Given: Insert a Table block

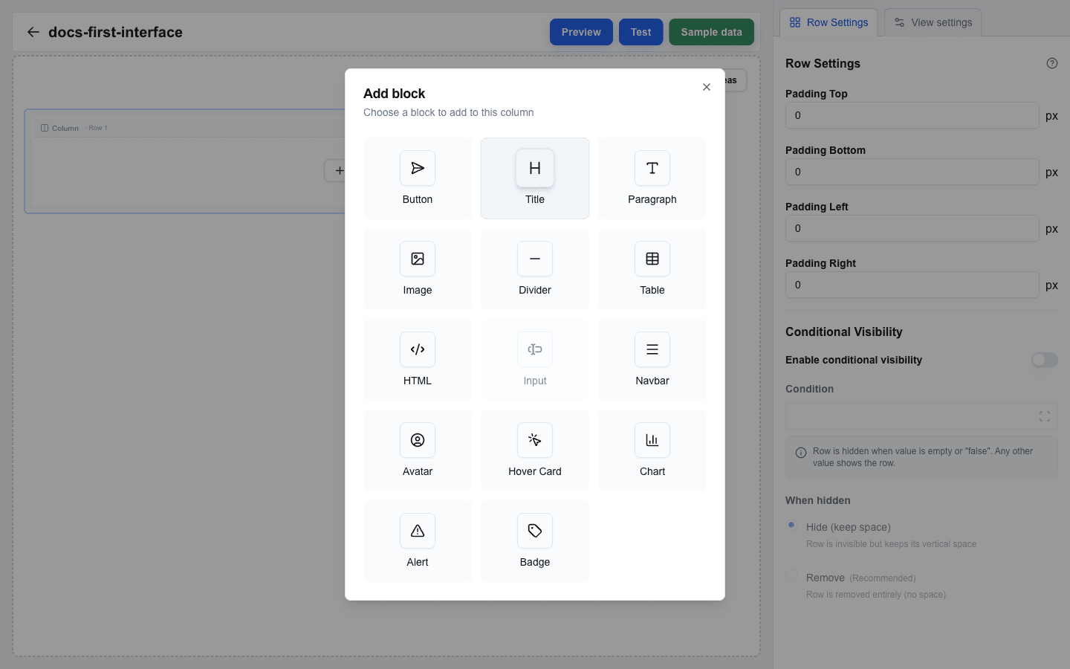Looking at the screenshot, I should point(652,269).
